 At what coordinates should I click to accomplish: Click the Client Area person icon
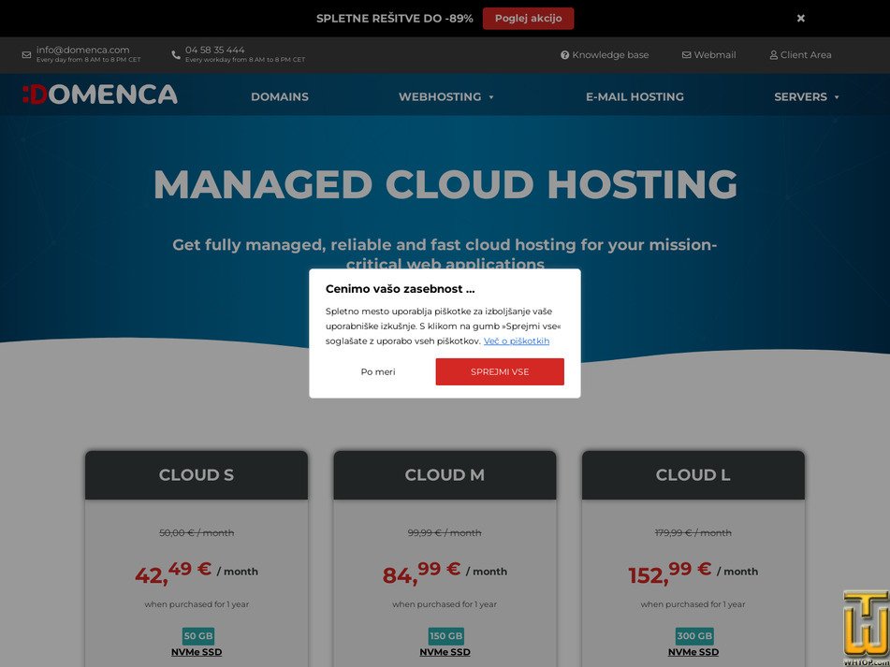click(773, 55)
